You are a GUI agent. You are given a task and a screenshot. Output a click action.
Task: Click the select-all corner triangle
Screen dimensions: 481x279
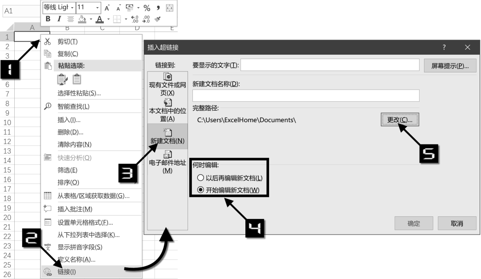click(x=10, y=28)
